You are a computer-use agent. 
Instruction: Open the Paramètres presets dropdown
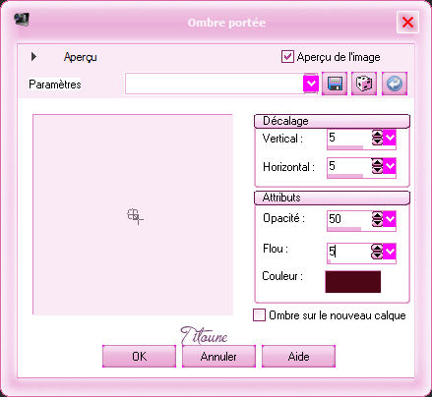pyautogui.click(x=311, y=84)
